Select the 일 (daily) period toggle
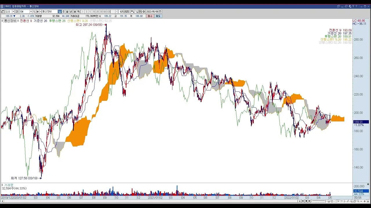 (59, 12)
